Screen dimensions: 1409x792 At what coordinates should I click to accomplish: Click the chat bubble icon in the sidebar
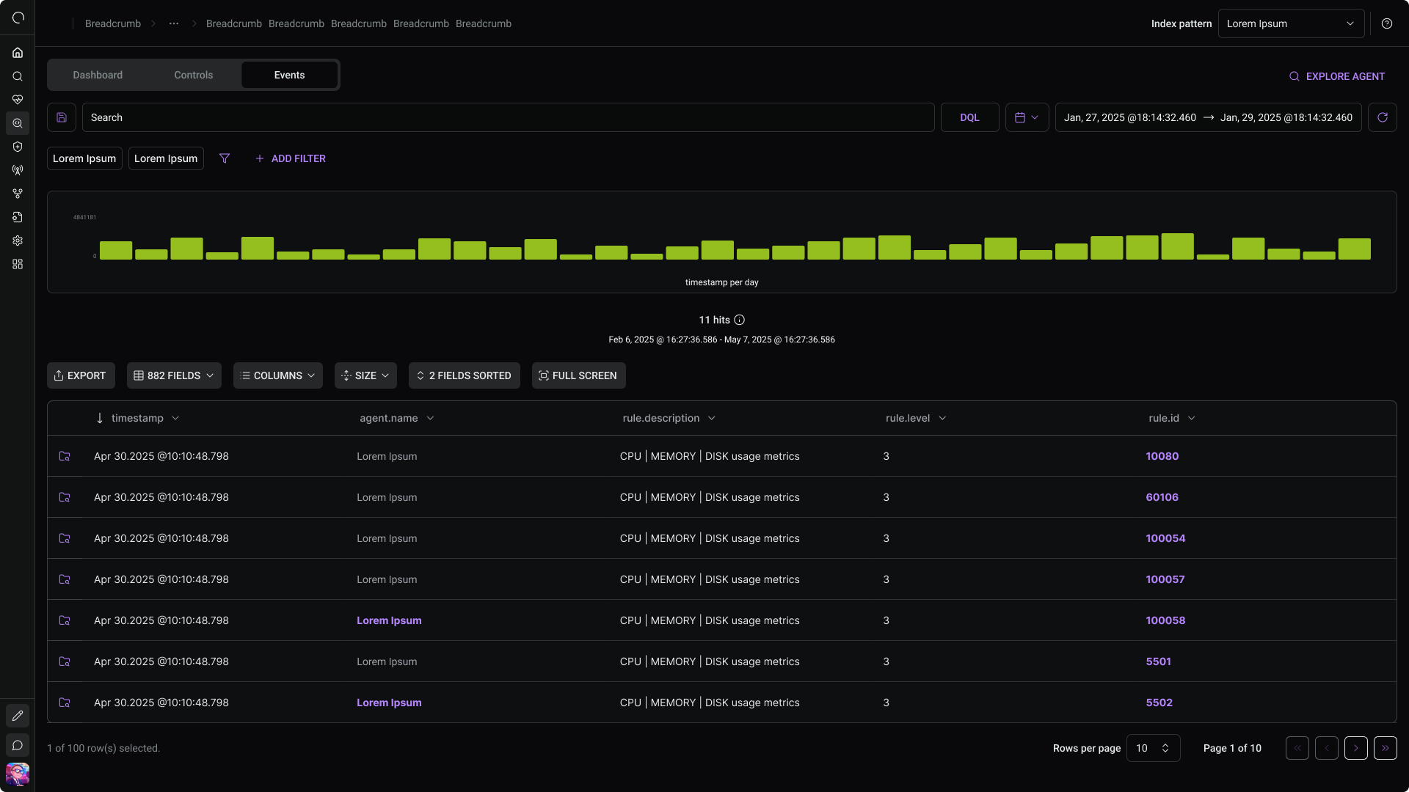click(18, 745)
